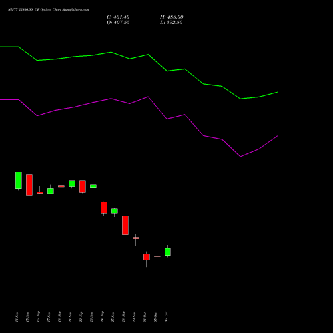
Task: Click the close value C: 461.40
Action: tap(118, 17)
